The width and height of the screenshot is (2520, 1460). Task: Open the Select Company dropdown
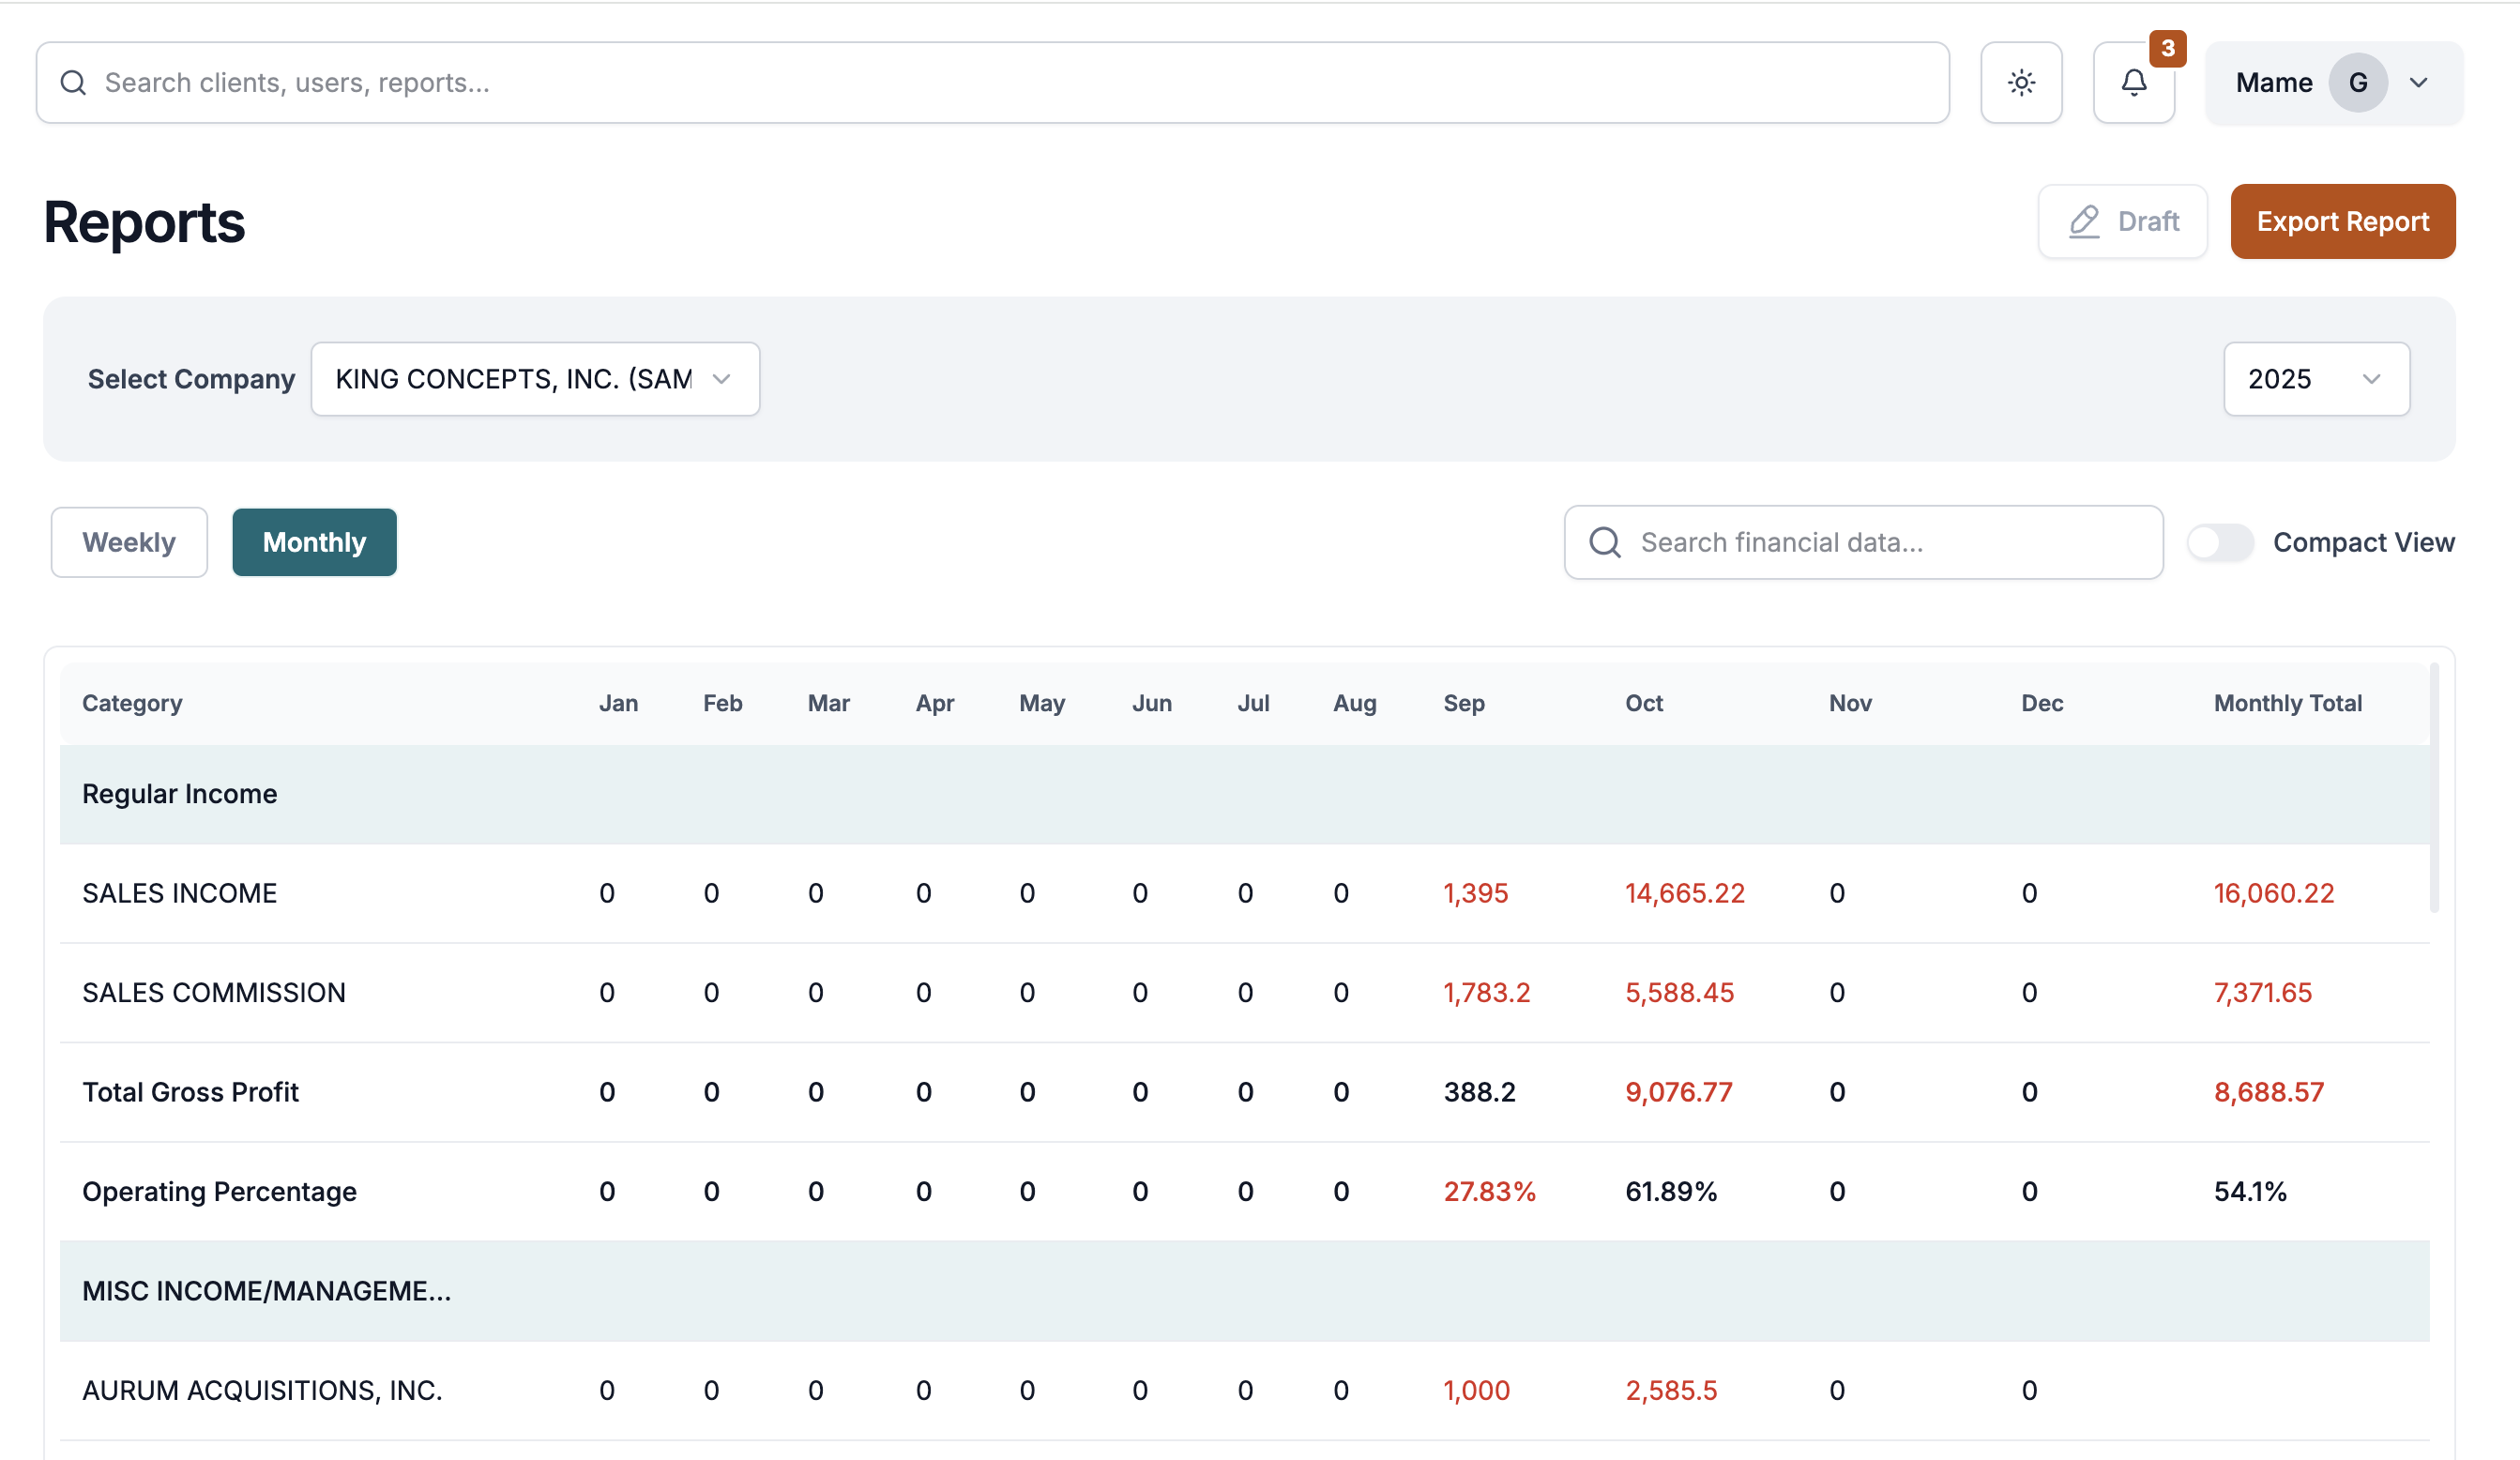(x=535, y=379)
